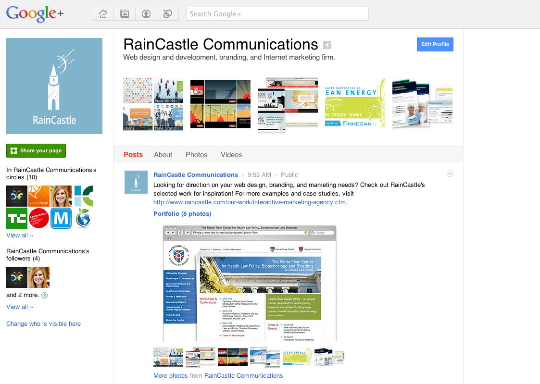Click the page badge icon beside the title

327,45
